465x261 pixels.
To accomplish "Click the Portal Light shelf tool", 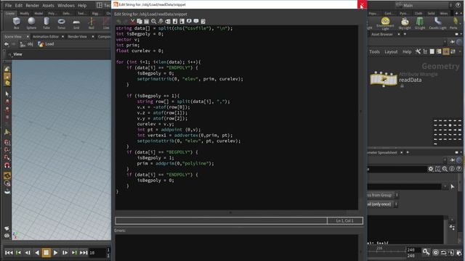I will click(454, 23).
